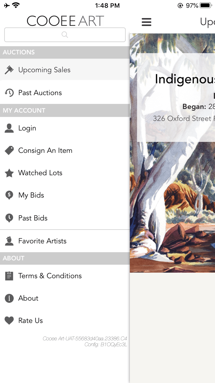The width and height of the screenshot is (215, 383).
Task: Click the Consign An Item tag icon
Action: (9, 151)
